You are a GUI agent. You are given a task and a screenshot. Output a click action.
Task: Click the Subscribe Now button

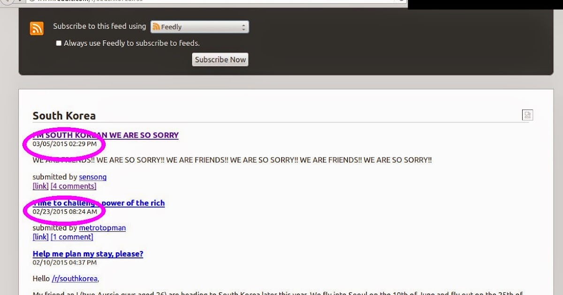point(220,59)
